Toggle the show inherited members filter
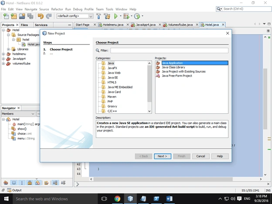This screenshot has height=204, width=272. pos(6,183)
